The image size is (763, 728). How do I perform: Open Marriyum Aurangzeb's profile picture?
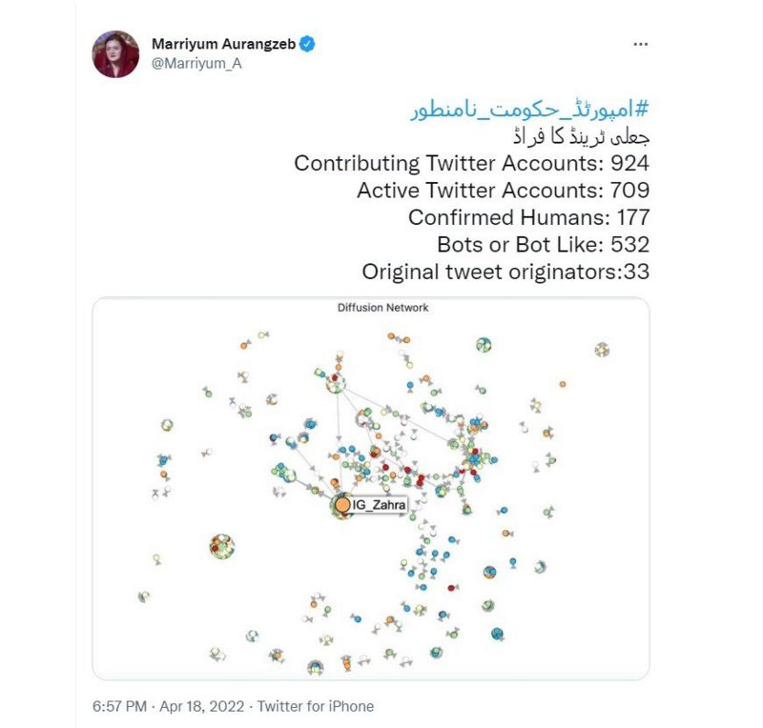(116, 53)
